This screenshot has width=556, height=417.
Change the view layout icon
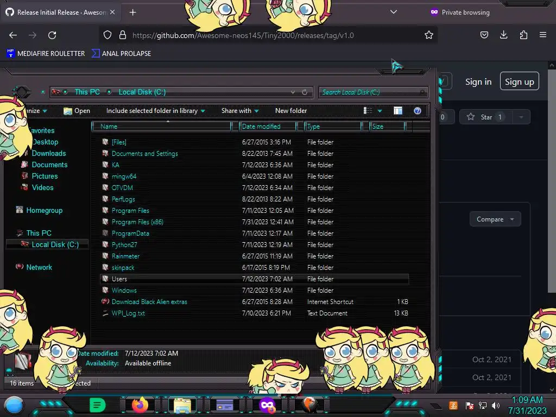coord(368,111)
